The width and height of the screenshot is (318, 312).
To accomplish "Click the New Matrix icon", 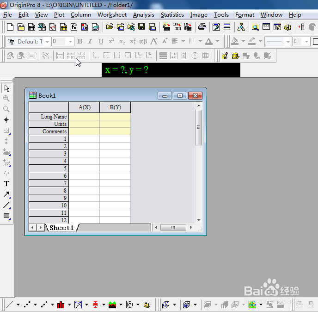I will tap(63, 27).
